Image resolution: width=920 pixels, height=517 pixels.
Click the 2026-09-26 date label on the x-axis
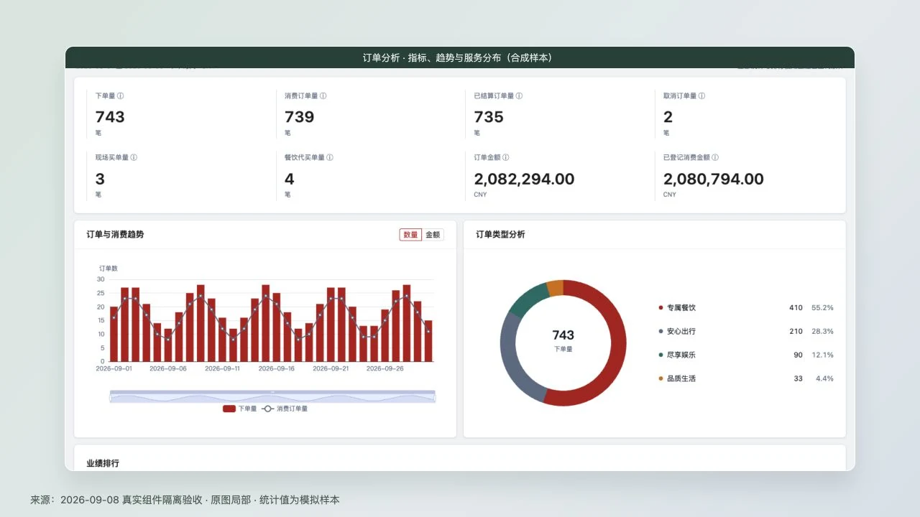(385, 368)
